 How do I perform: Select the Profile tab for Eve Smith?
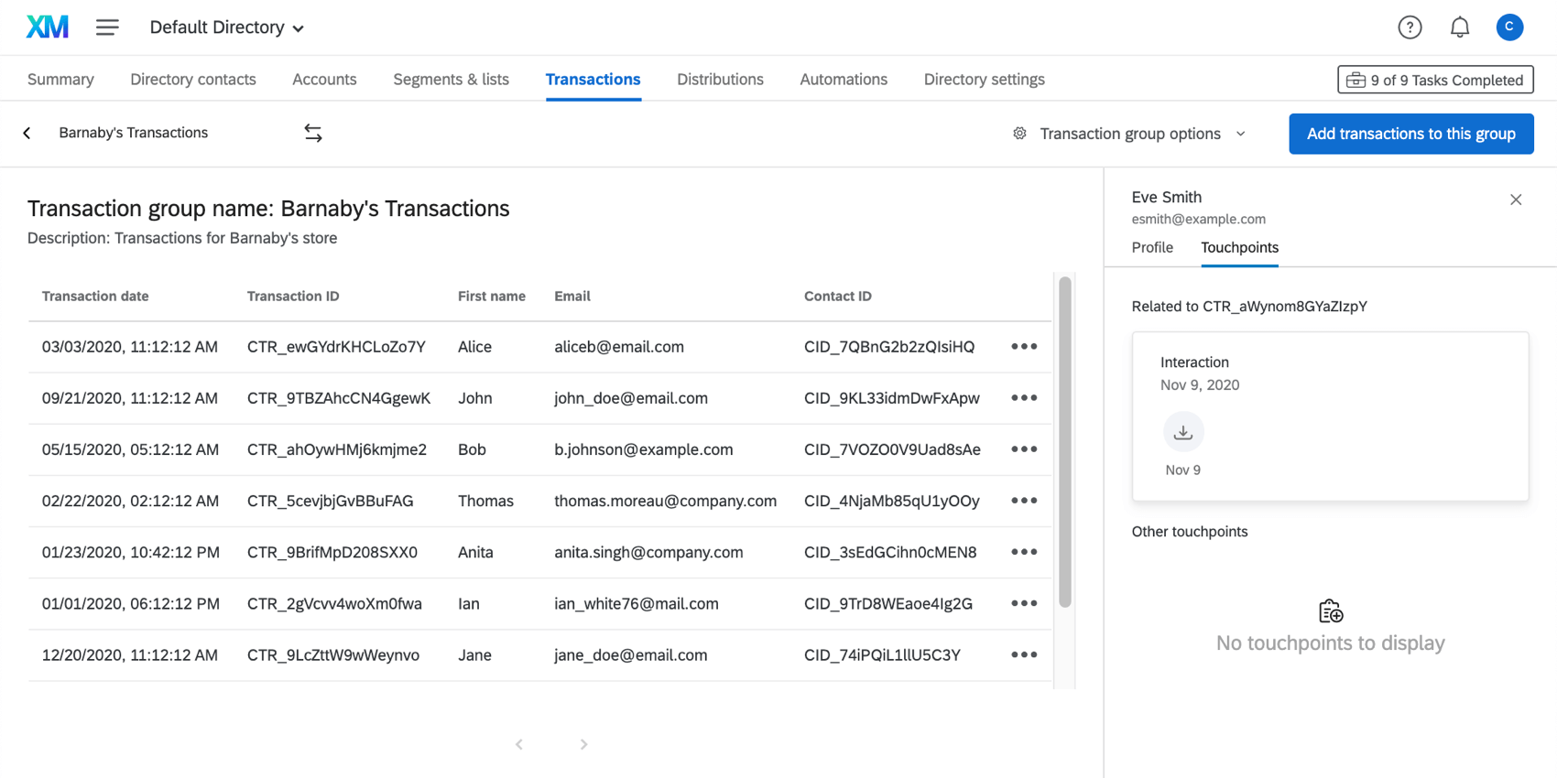tap(1152, 248)
